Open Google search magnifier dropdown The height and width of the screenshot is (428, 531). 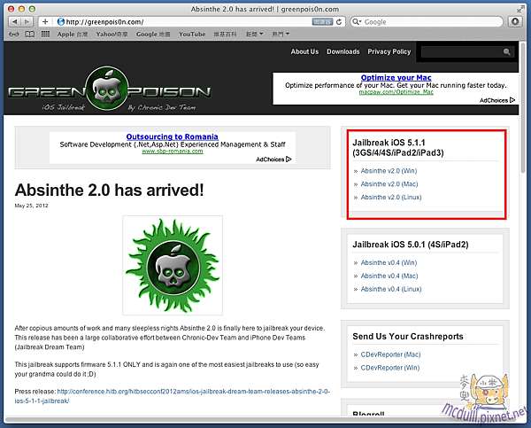(x=357, y=21)
